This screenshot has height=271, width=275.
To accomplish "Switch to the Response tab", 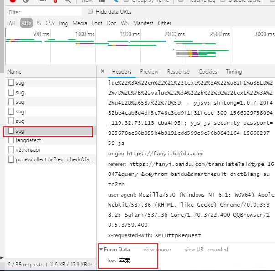I will point(178,72).
